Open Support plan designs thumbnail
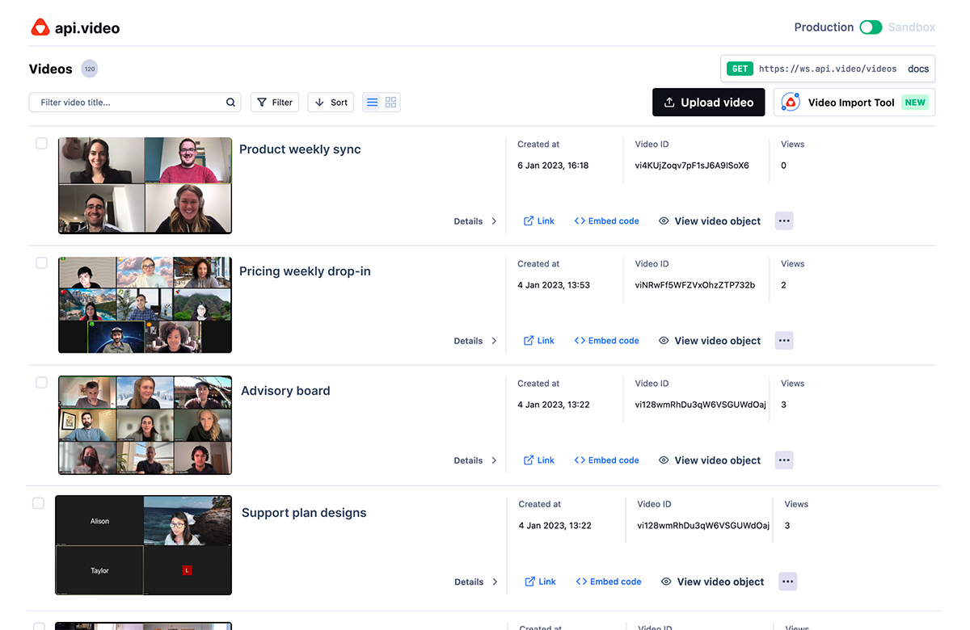 pyautogui.click(x=143, y=545)
